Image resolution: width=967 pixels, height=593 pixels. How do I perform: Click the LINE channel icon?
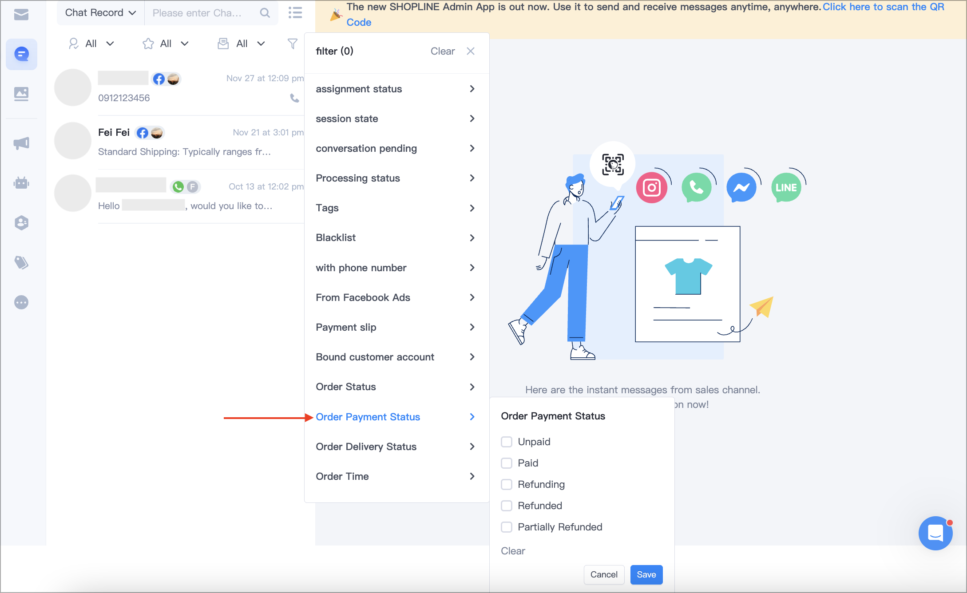click(786, 188)
